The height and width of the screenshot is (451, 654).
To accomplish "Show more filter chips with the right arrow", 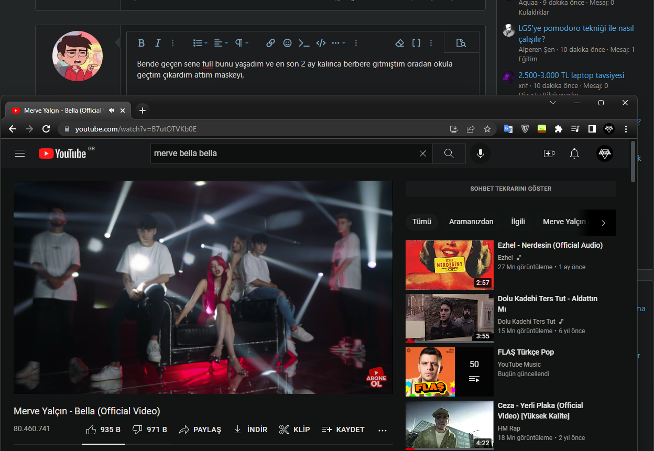I will tap(603, 223).
